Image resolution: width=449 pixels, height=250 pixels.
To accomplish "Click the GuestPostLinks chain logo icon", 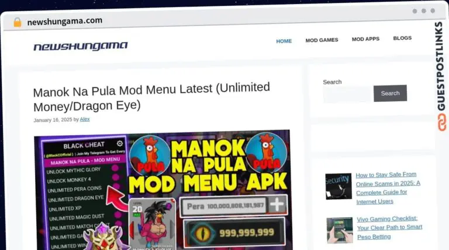I will tap(439, 122).
